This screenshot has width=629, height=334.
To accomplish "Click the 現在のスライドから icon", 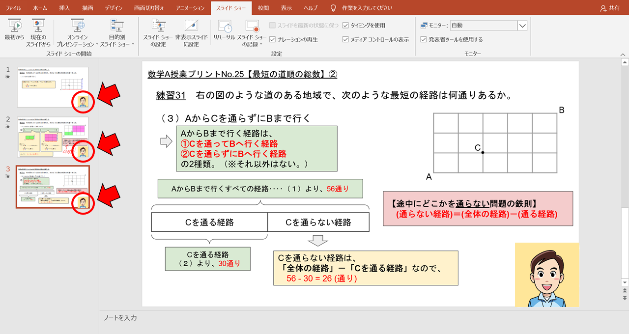I will (x=38, y=26).
